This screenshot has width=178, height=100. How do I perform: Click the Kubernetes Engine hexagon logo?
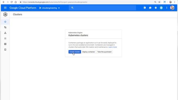5,14
